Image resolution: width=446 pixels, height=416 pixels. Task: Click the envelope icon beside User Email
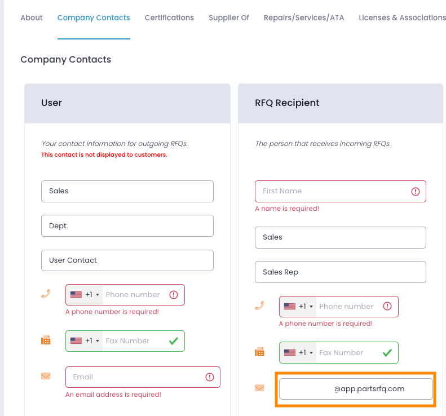46,376
